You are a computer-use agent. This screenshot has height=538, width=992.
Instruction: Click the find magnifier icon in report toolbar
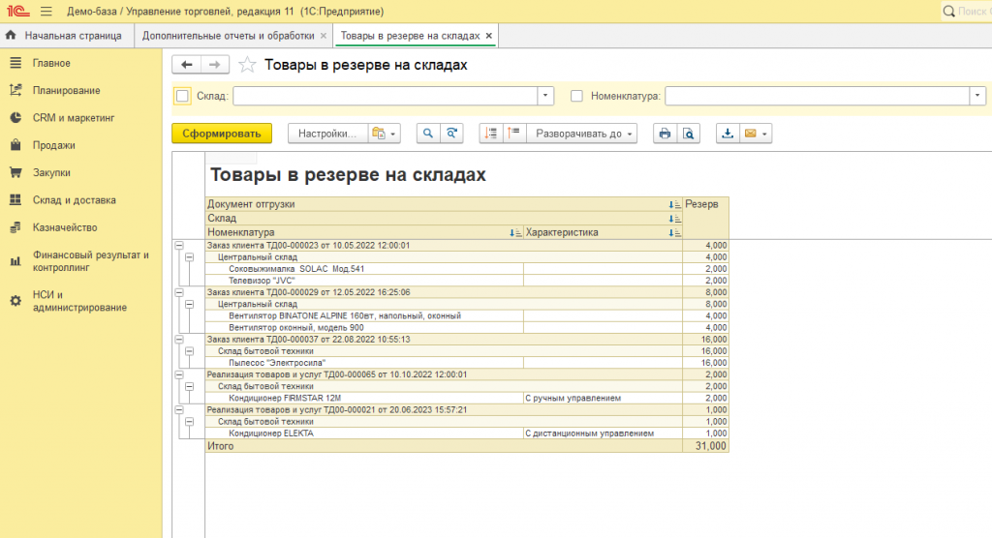coord(428,134)
